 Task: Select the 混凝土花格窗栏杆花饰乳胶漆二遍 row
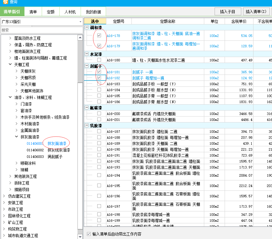coord(178,155)
